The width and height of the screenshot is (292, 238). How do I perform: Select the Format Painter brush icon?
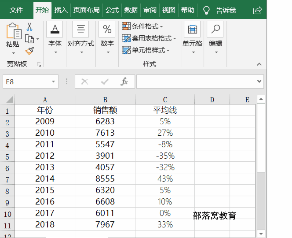29,51
